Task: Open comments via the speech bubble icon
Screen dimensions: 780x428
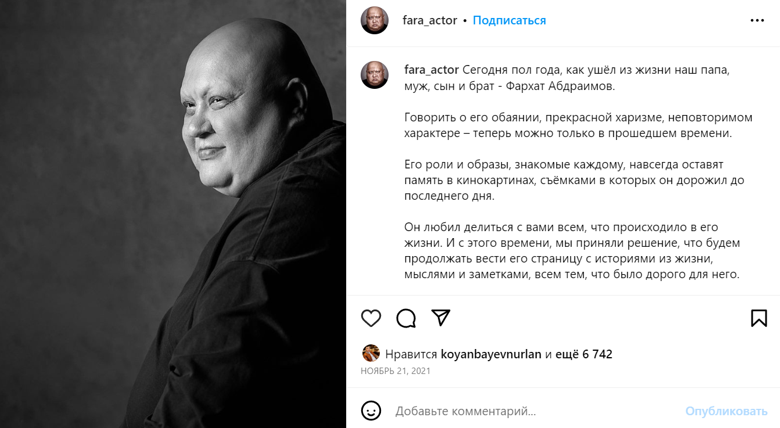Action: [x=406, y=318]
